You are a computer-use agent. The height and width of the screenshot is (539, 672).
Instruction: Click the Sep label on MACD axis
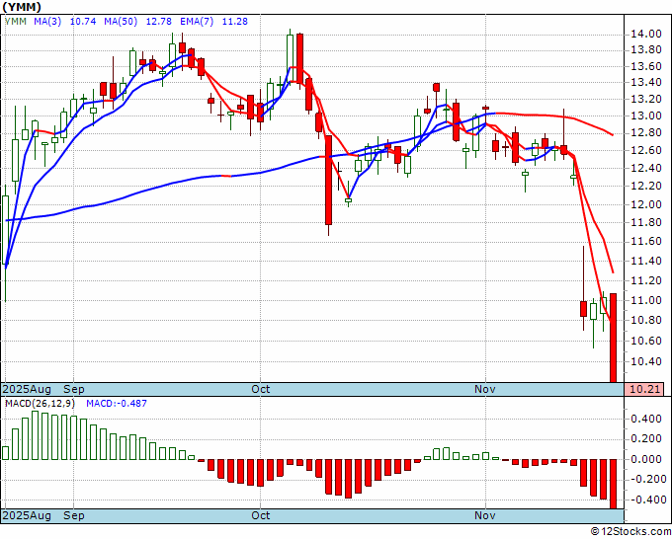click(x=74, y=515)
